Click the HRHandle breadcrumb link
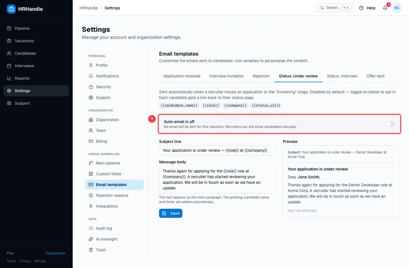This screenshot has width=409, height=268. pos(89,8)
